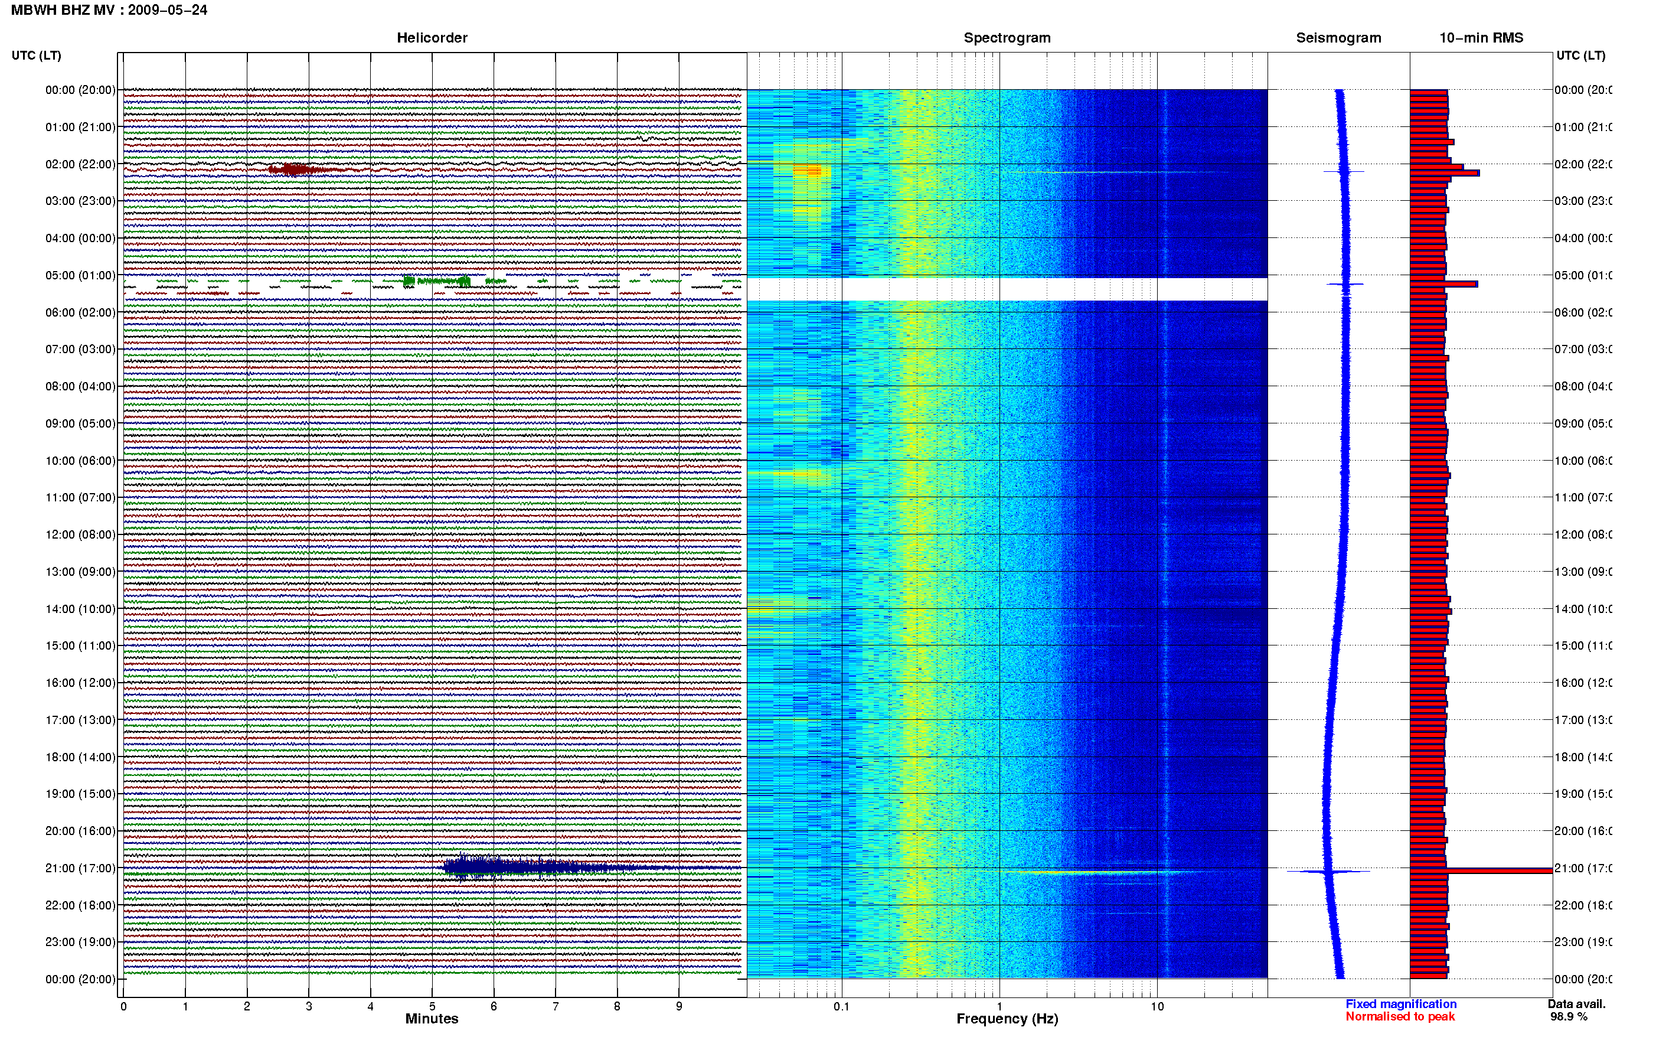Click the left 'UTC (LT)' axis label

[x=36, y=56]
